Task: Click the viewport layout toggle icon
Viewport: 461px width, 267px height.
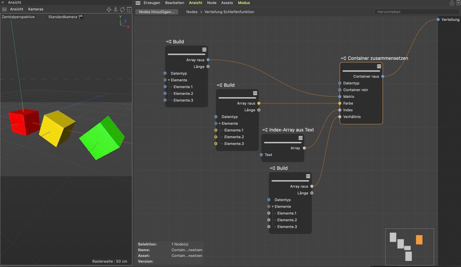Action: point(129,9)
